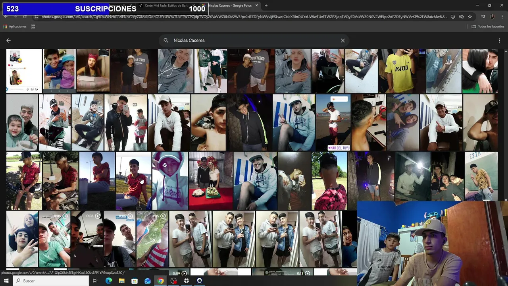Open the Aplicaciones bookmark shortcut
508x286 pixels.
(15, 27)
